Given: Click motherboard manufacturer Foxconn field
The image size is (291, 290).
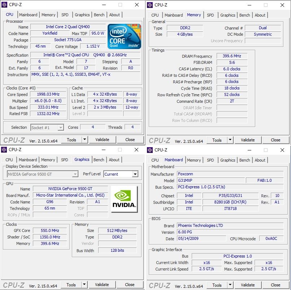Looking at the screenshot, I should coord(230,174).
